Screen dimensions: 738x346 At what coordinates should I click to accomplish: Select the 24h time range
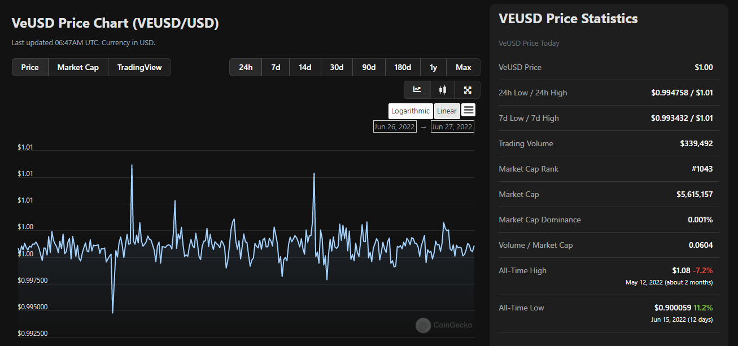click(x=246, y=67)
